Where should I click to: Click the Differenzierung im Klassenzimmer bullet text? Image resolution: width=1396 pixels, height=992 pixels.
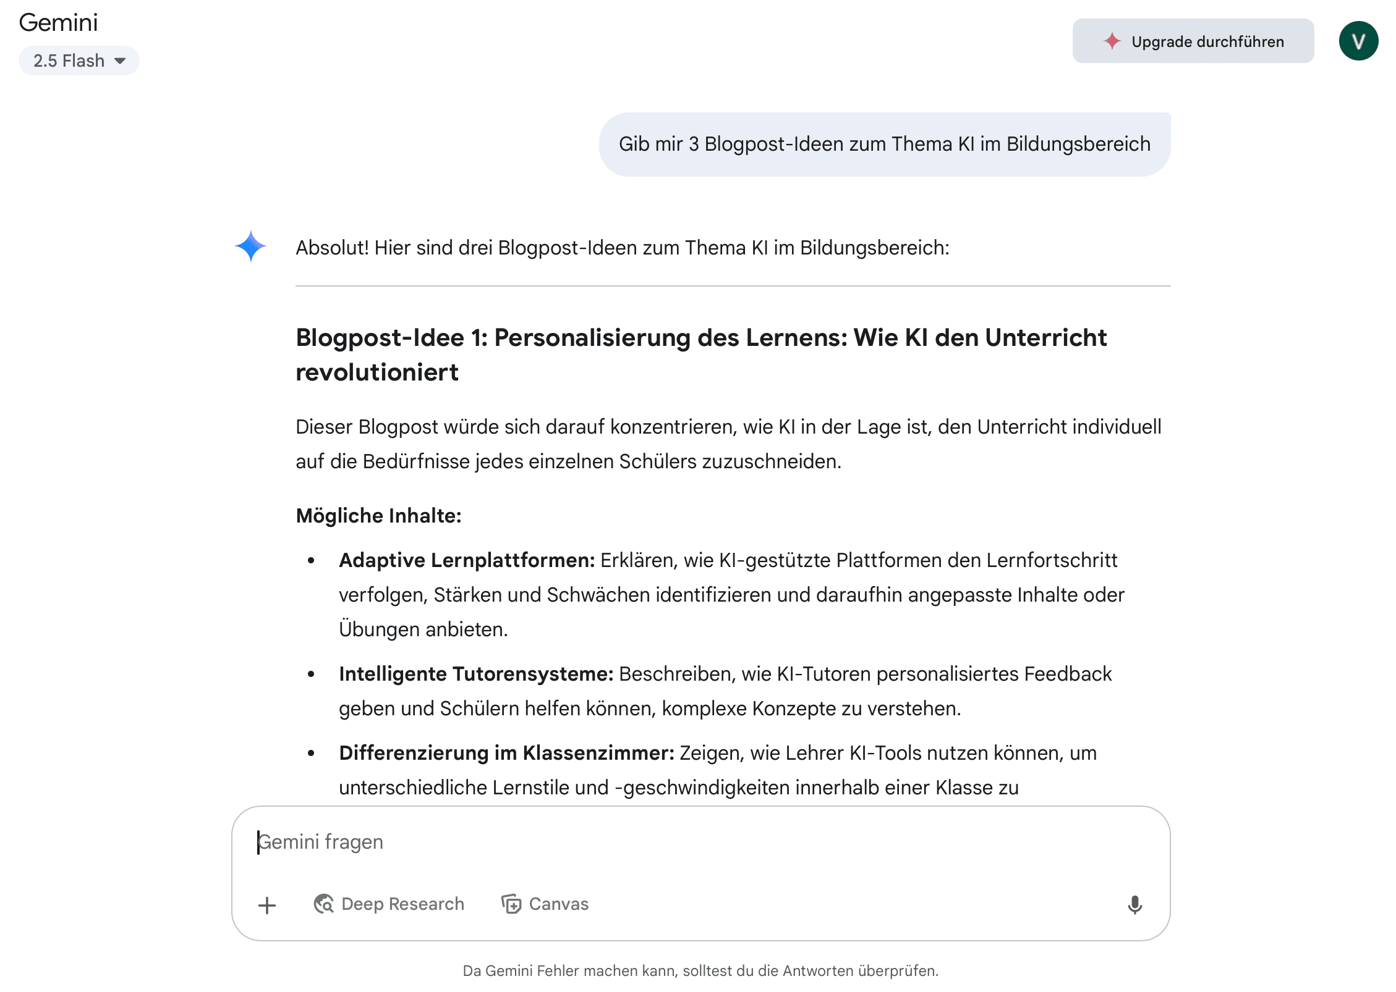pos(718,770)
